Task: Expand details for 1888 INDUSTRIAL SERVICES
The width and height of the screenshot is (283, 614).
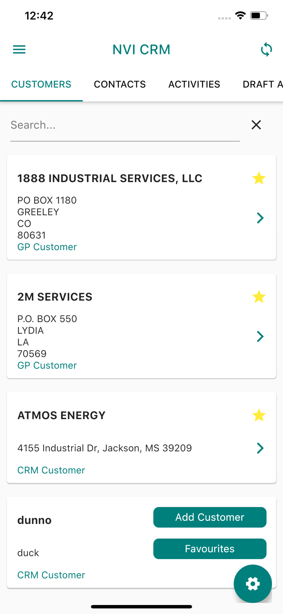Action: click(260, 218)
